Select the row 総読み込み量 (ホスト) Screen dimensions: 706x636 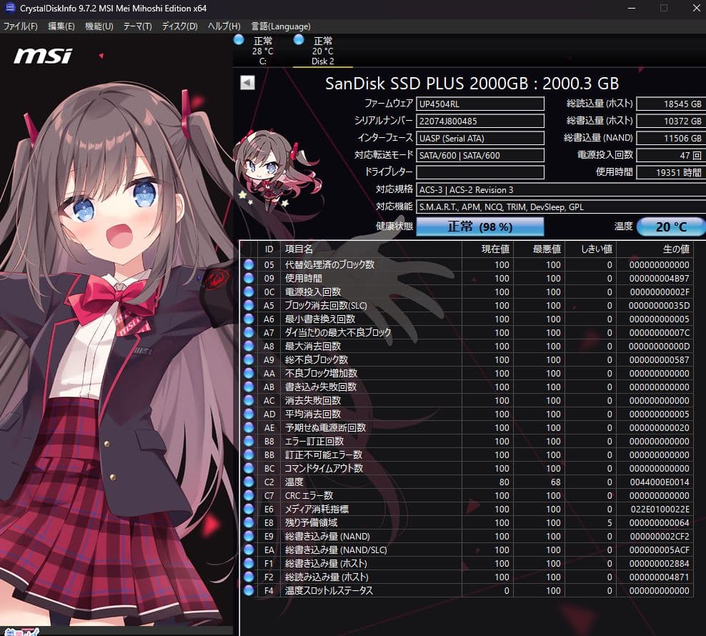(467, 577)
